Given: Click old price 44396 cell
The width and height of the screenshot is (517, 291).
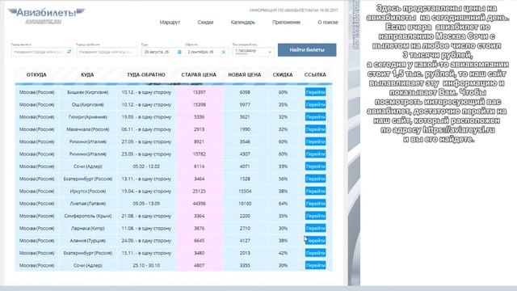Looking at the screenshot, I should 200,204.
